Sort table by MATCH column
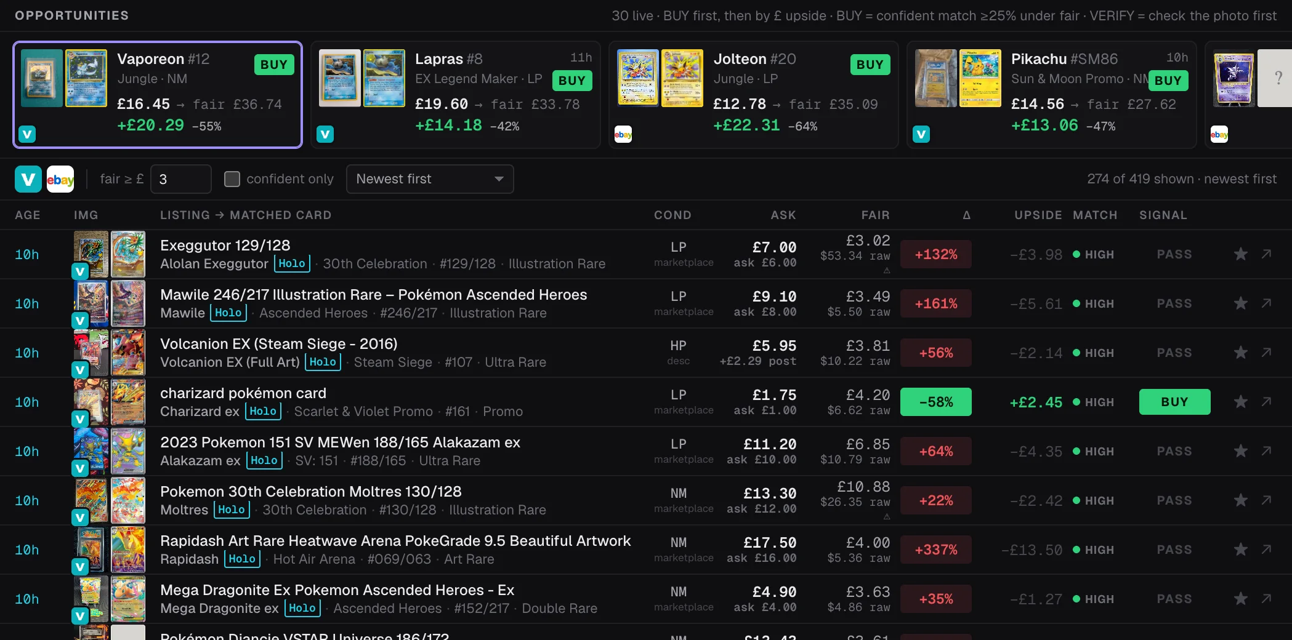The height and width of the screenshot is (640, 1292). 1095,215
